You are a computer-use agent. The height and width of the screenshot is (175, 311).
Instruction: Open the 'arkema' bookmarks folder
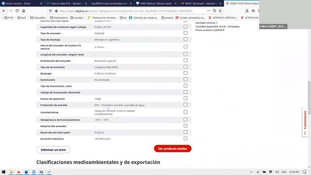click(x=167, y=17)
